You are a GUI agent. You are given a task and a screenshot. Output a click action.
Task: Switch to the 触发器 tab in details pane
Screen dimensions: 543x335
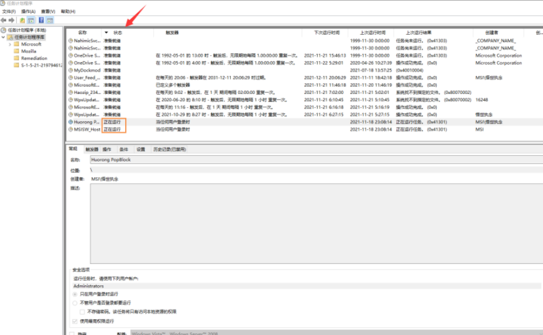(x=92, y=149)
